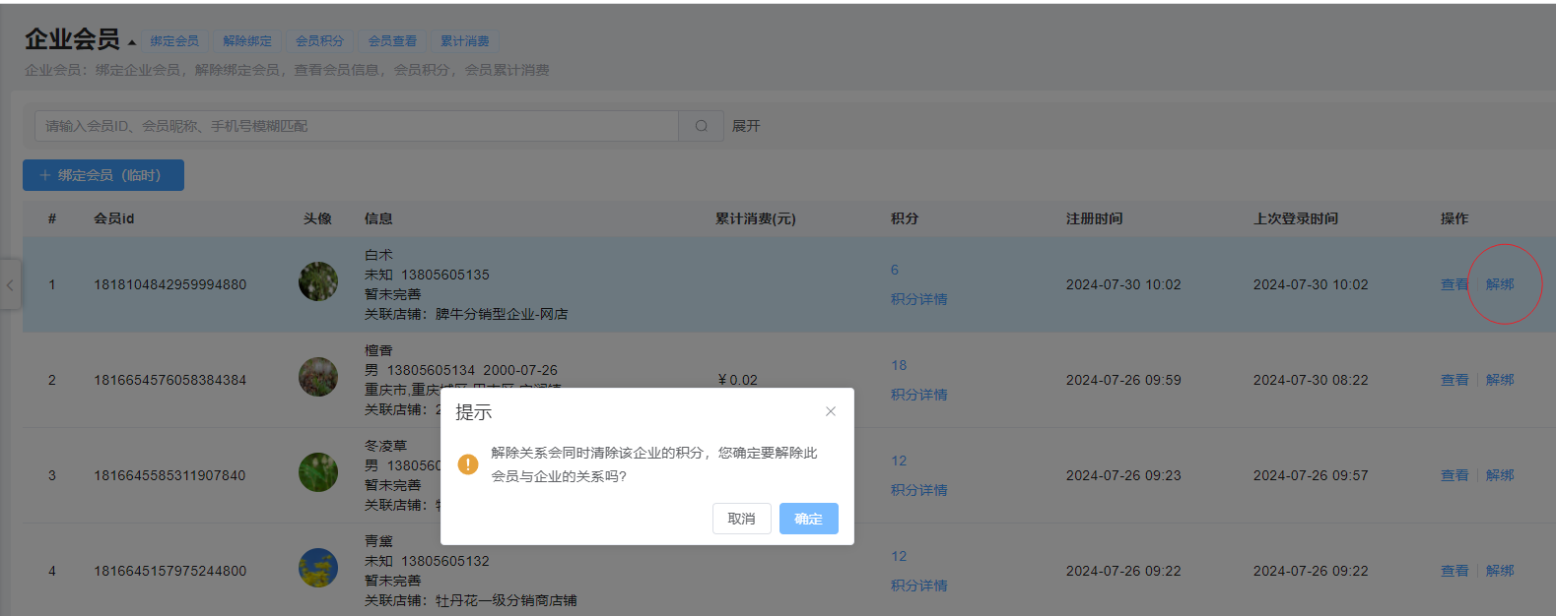The image size is (1556, 616).
Task: Open the 会员积分 tag
Action: tap(320, 41)
